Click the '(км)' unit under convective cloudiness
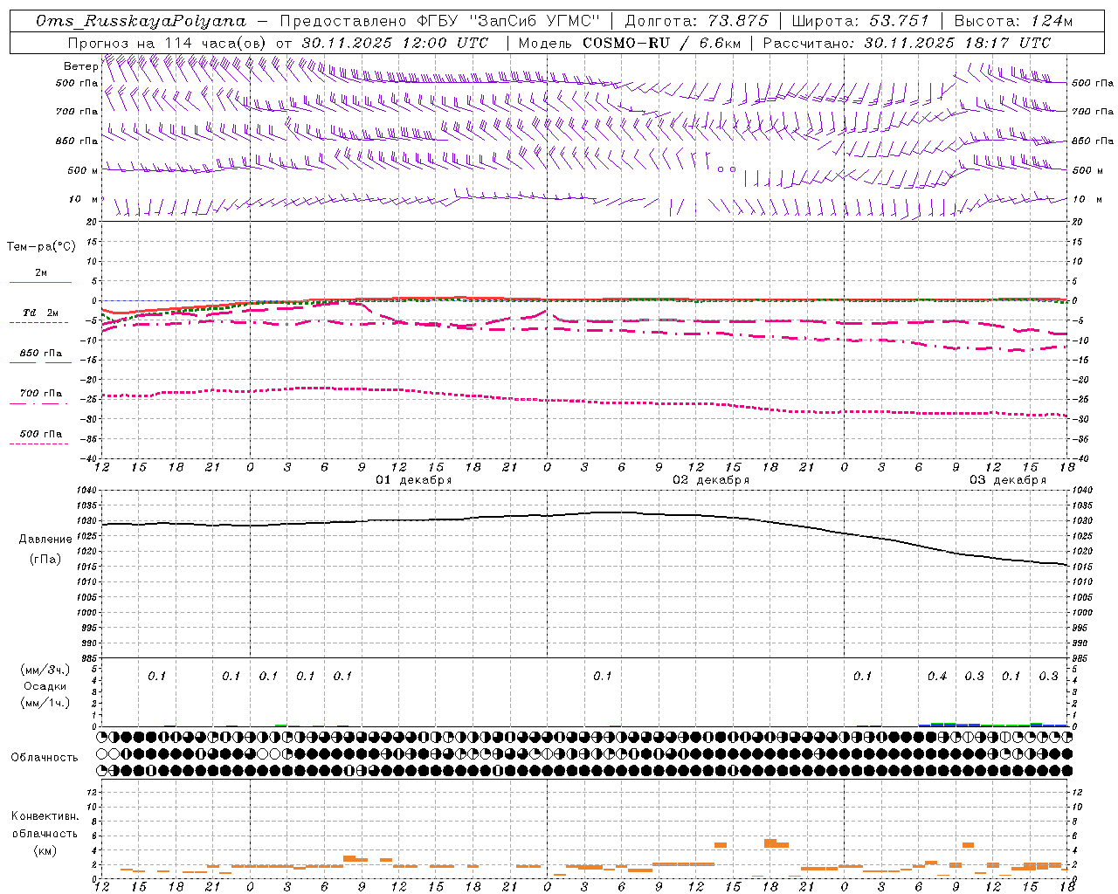Screen dimensions: 1118x894 pos(45,850)
